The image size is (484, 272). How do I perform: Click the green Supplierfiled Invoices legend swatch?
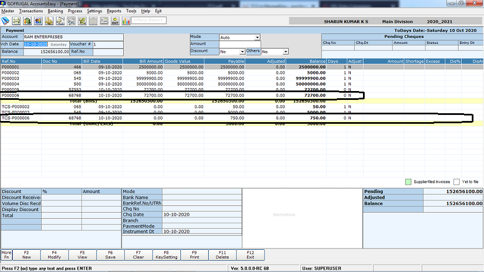(408, 182)
